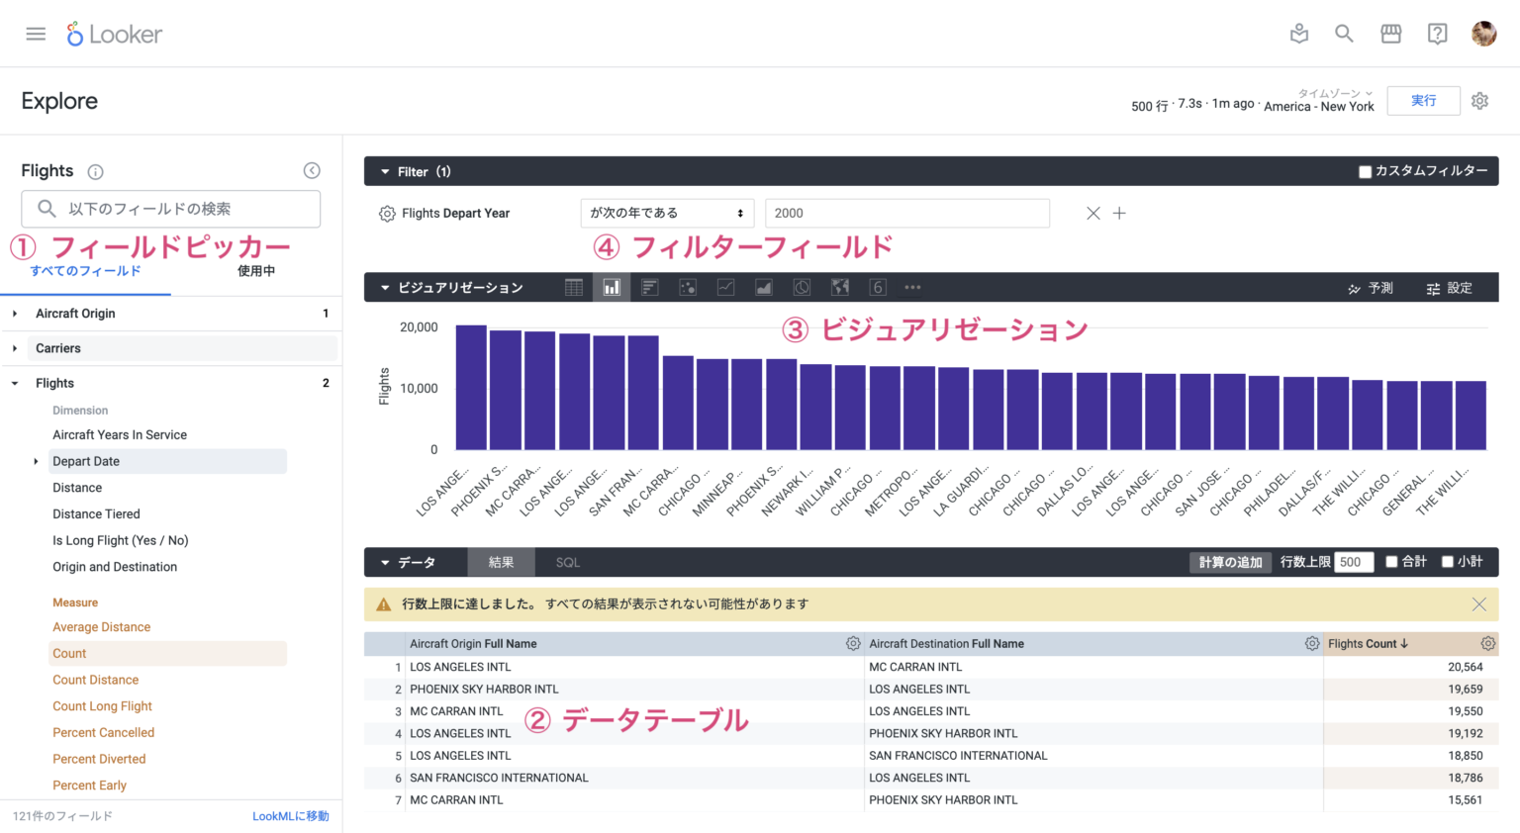Switch to the scatterplot visualization
Screen dimensions: 1520x833
point(687,287)
